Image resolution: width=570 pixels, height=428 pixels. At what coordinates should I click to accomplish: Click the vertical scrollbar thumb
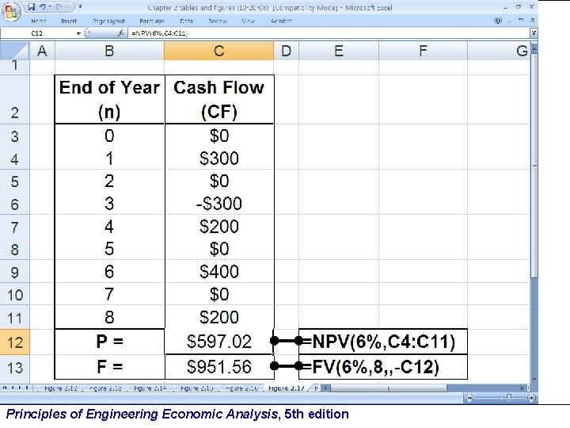534,166
